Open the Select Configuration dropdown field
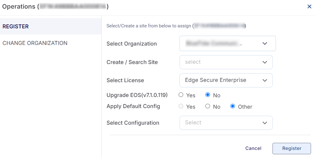315x157 pixels. [x=219, y=123]
